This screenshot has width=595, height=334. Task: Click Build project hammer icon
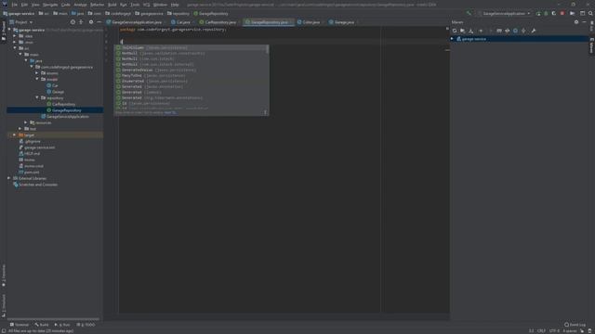pyautogui.click(x=469, y=13)
